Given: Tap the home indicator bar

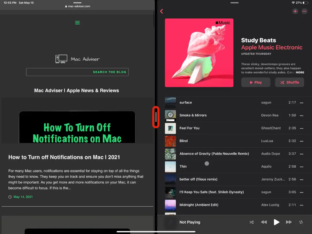Looking at the screenshot, I should tap(156, 232).
